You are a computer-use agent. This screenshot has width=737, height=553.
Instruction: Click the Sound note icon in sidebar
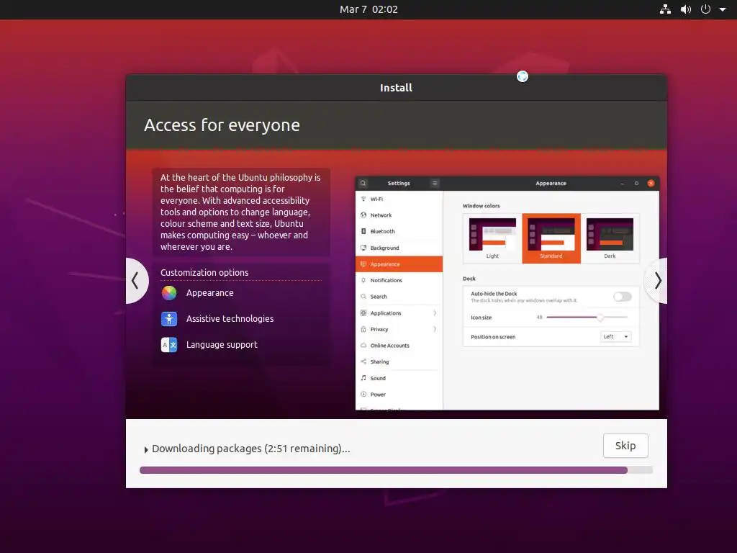[x=363, y=378]
